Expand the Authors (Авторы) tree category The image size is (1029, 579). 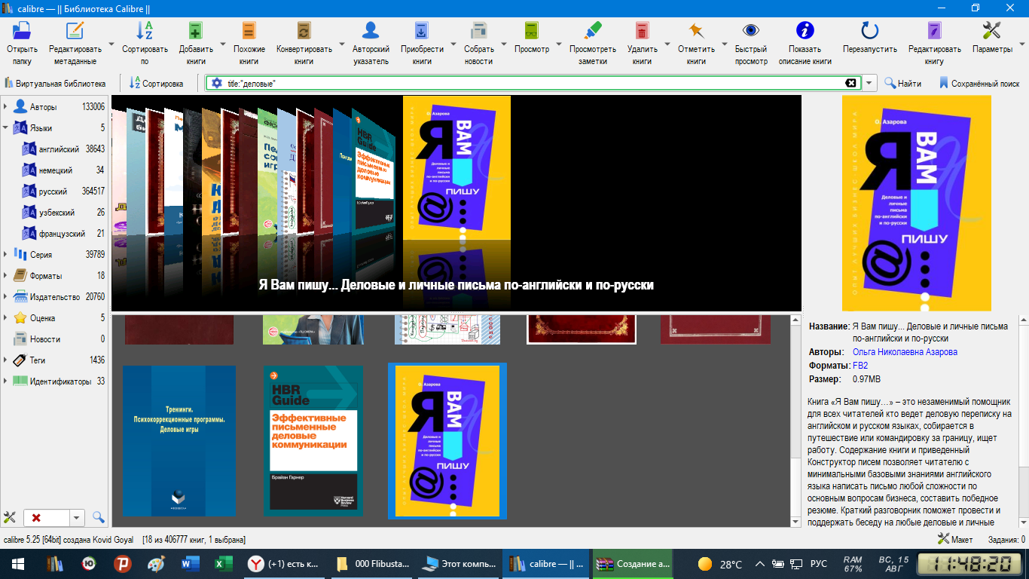6,107
